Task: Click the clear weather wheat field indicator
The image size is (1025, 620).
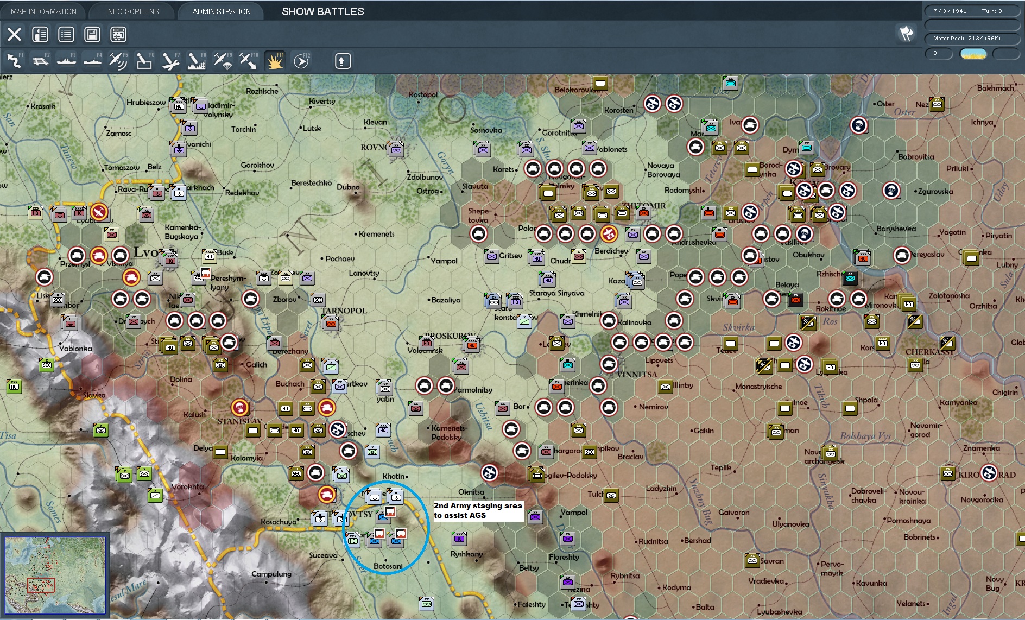Action: [x=973, y=54]
